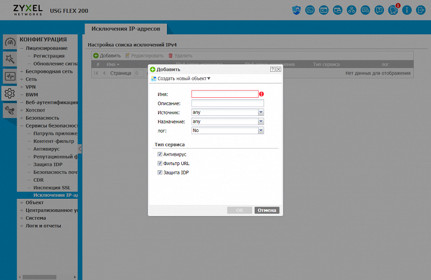Select the Исключения IP-адресов tab
431x280 pixels.
point(125,29)
